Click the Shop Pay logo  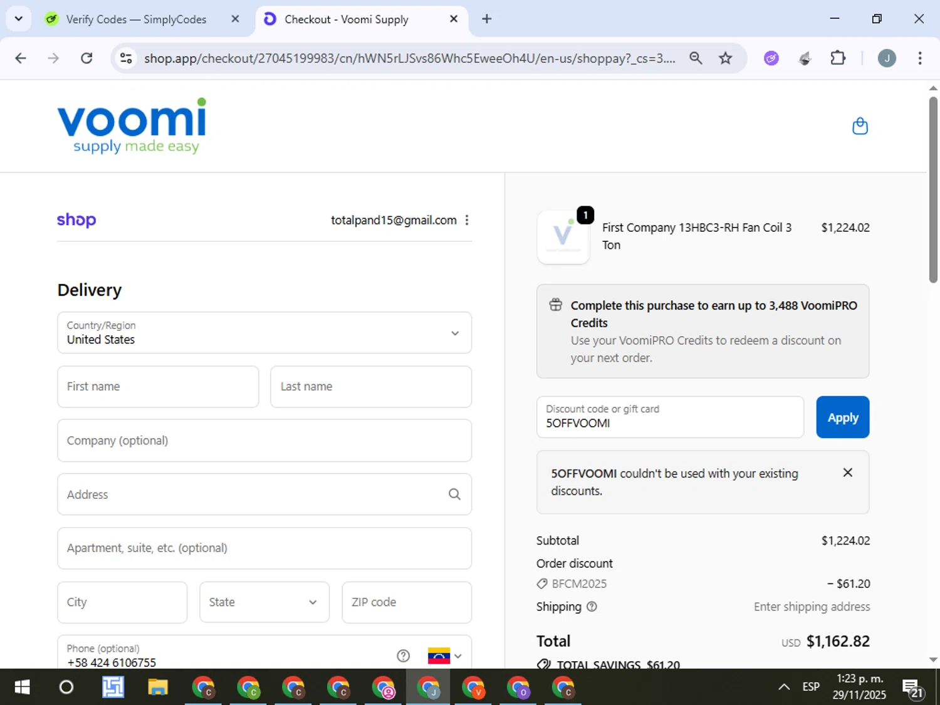tap(76, 220)
